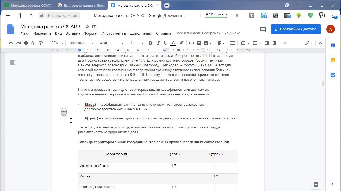The width and height of the screenshot is (341, 191).
Task: Reload the page
Action: [31, 16]
